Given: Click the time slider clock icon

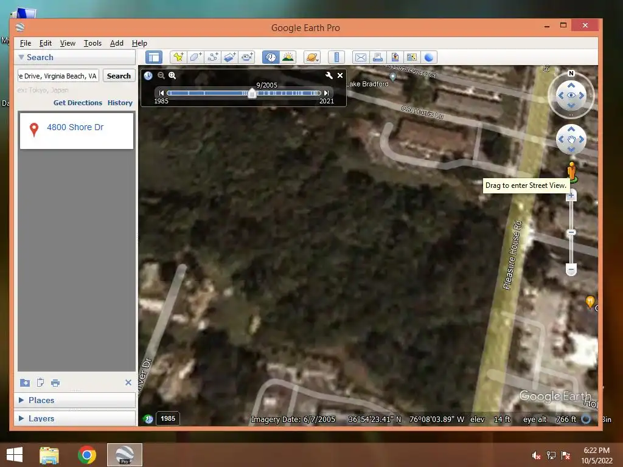Looking at the screenshot, I should tap(148, 75).
